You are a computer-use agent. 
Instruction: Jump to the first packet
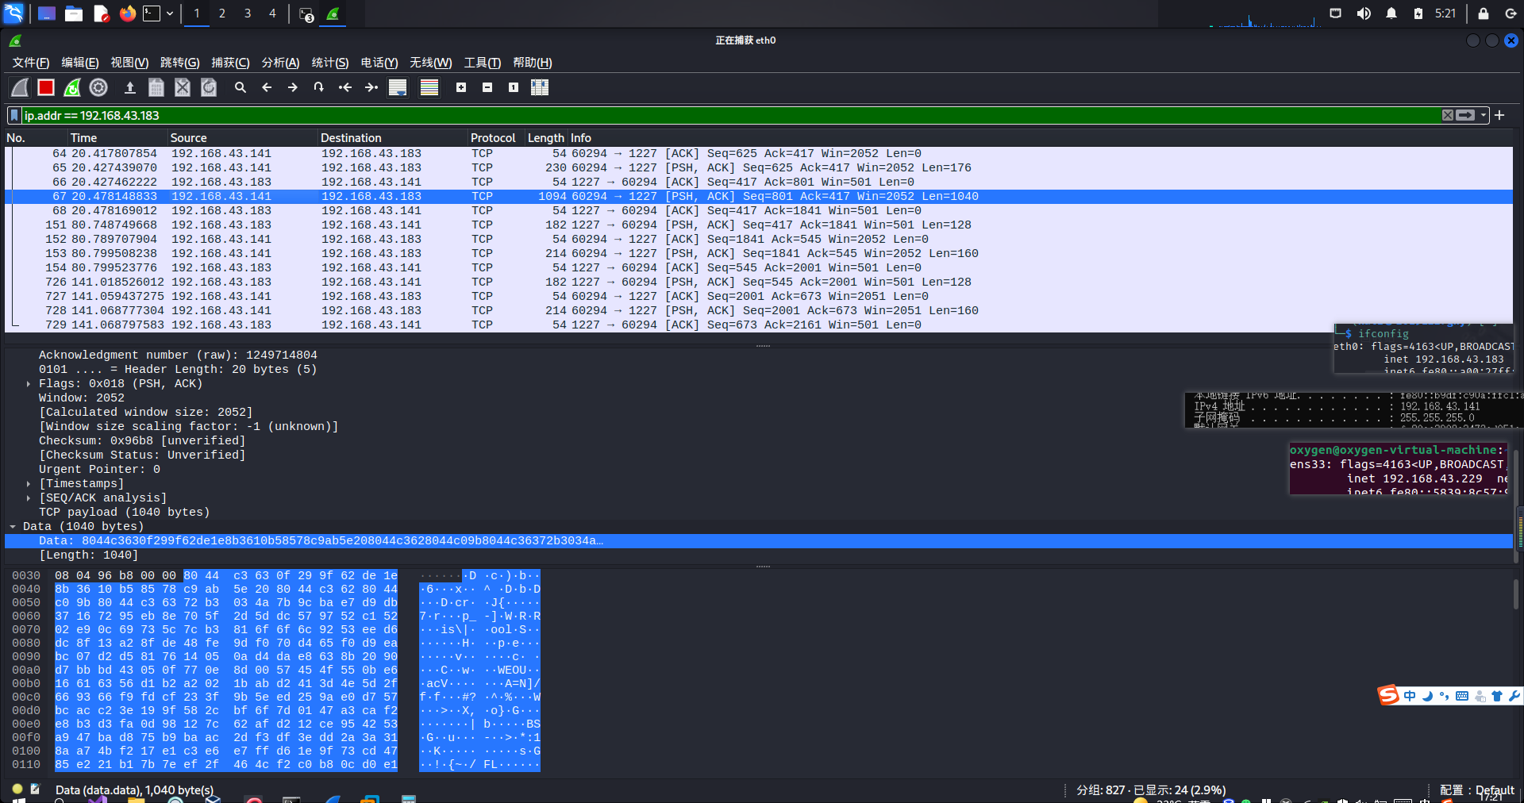click(345, 87)
